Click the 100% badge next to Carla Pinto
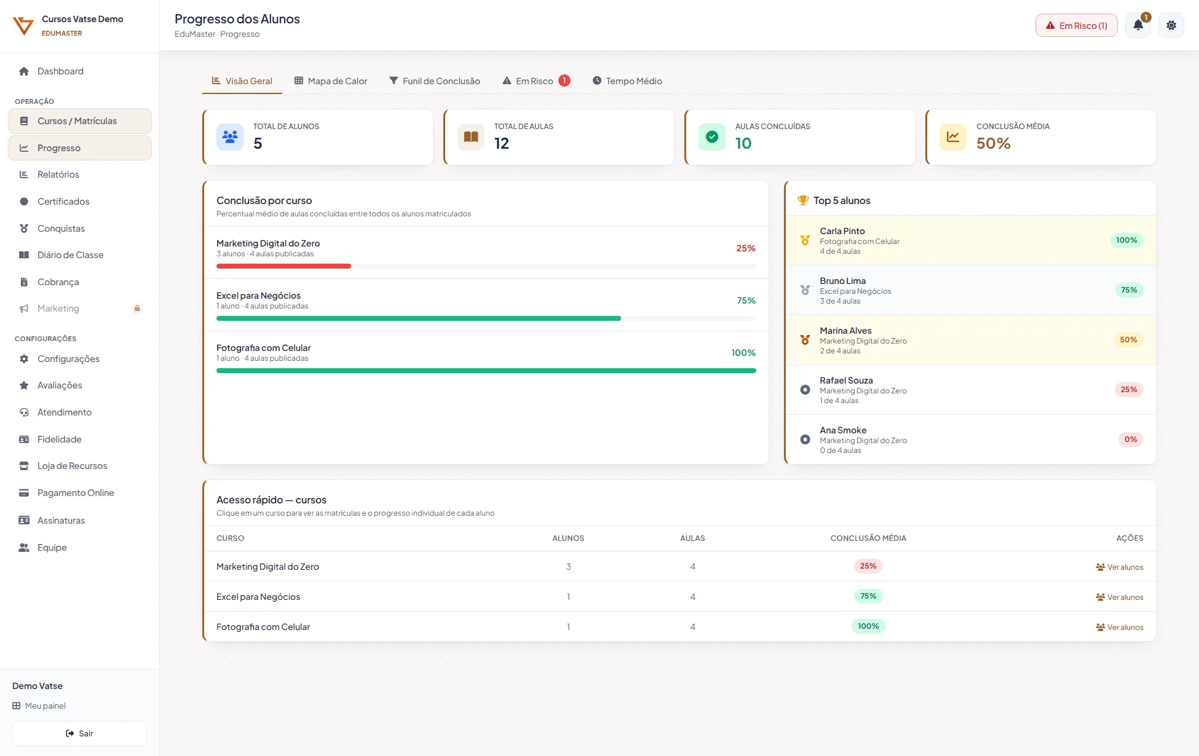The image size is (1199, 756). pyautogui.click(x=1126, y=240)
